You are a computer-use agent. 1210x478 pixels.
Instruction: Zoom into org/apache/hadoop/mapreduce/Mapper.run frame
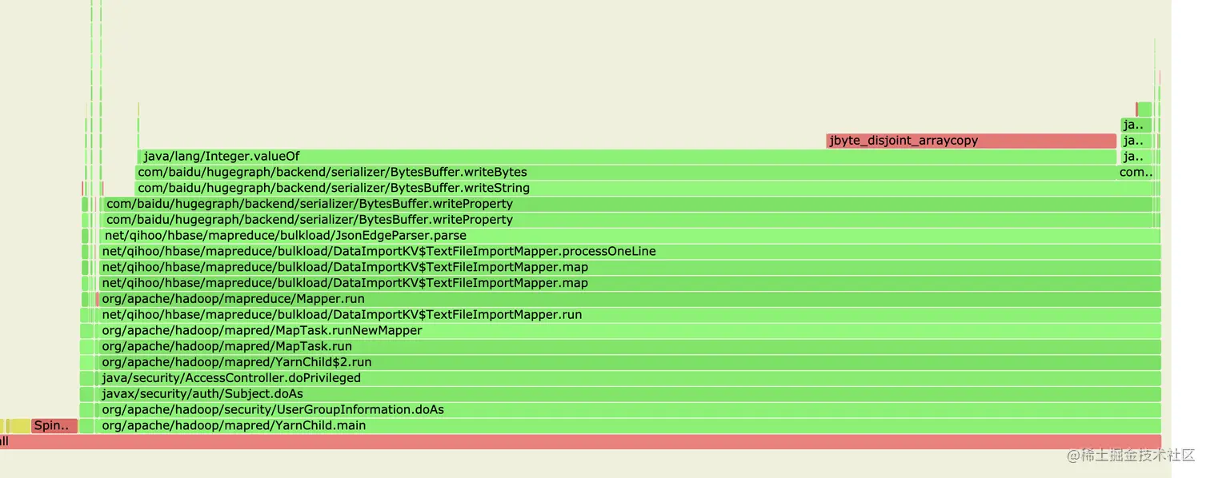(x=630, y=299)
